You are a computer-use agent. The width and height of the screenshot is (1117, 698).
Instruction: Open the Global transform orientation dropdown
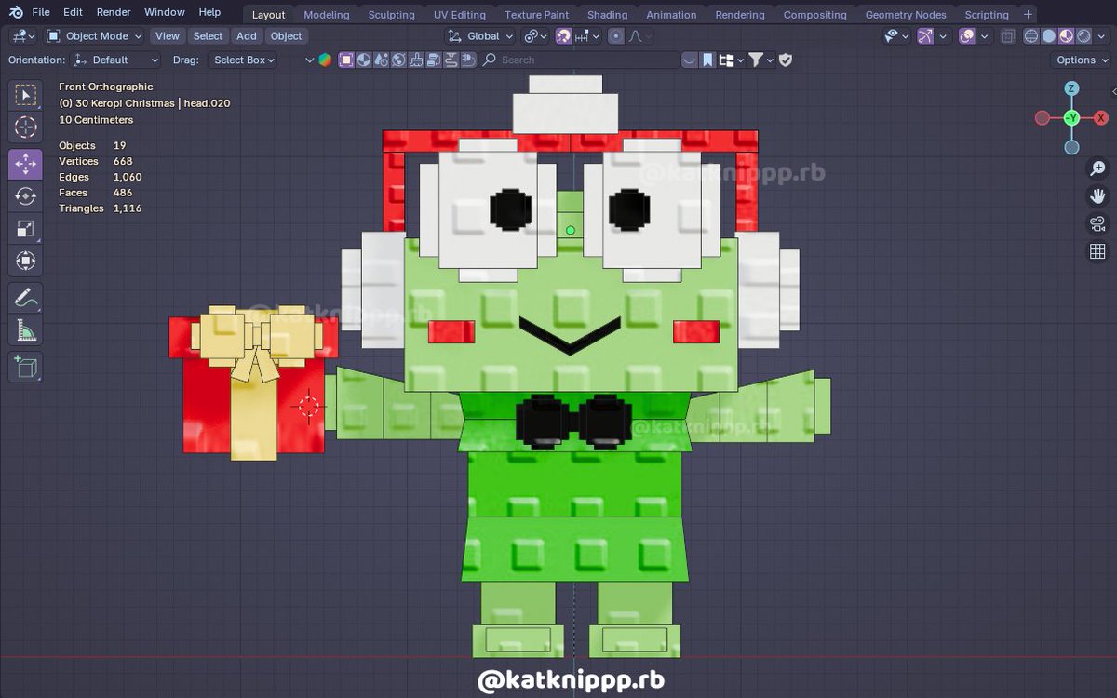point(480,36)
